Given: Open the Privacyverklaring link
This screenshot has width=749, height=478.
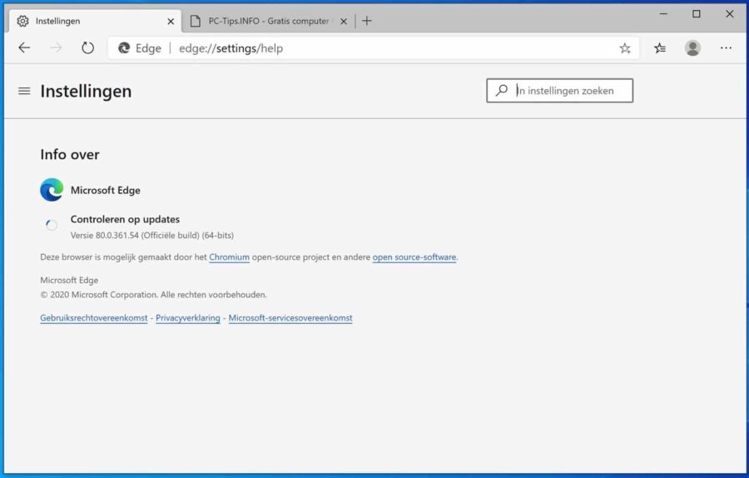Looking at the screenshot, I should coord(188,318).
